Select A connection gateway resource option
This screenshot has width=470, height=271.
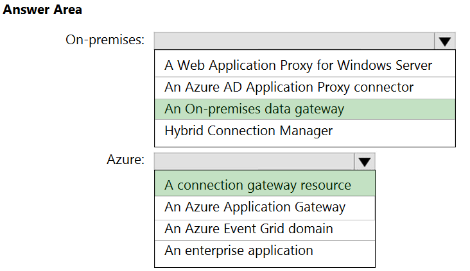(x=265, y=185)
